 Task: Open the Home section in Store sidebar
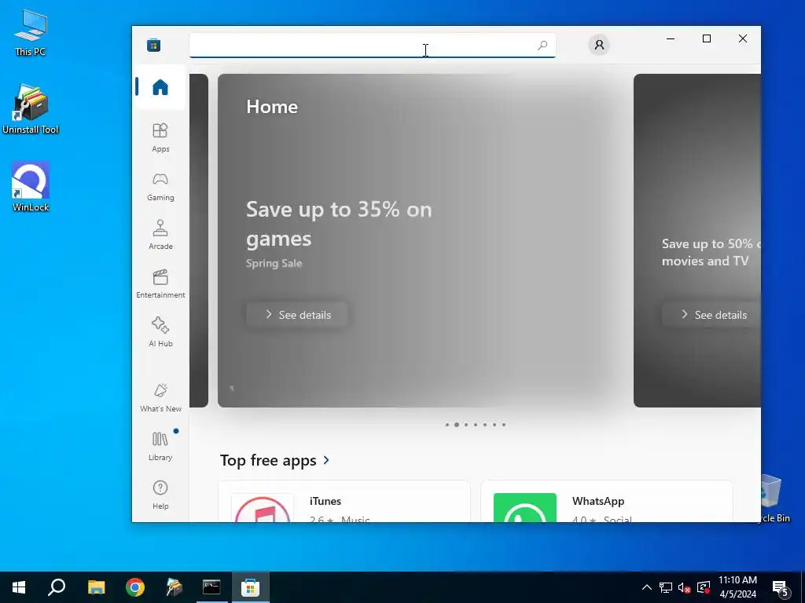point(160,87)
